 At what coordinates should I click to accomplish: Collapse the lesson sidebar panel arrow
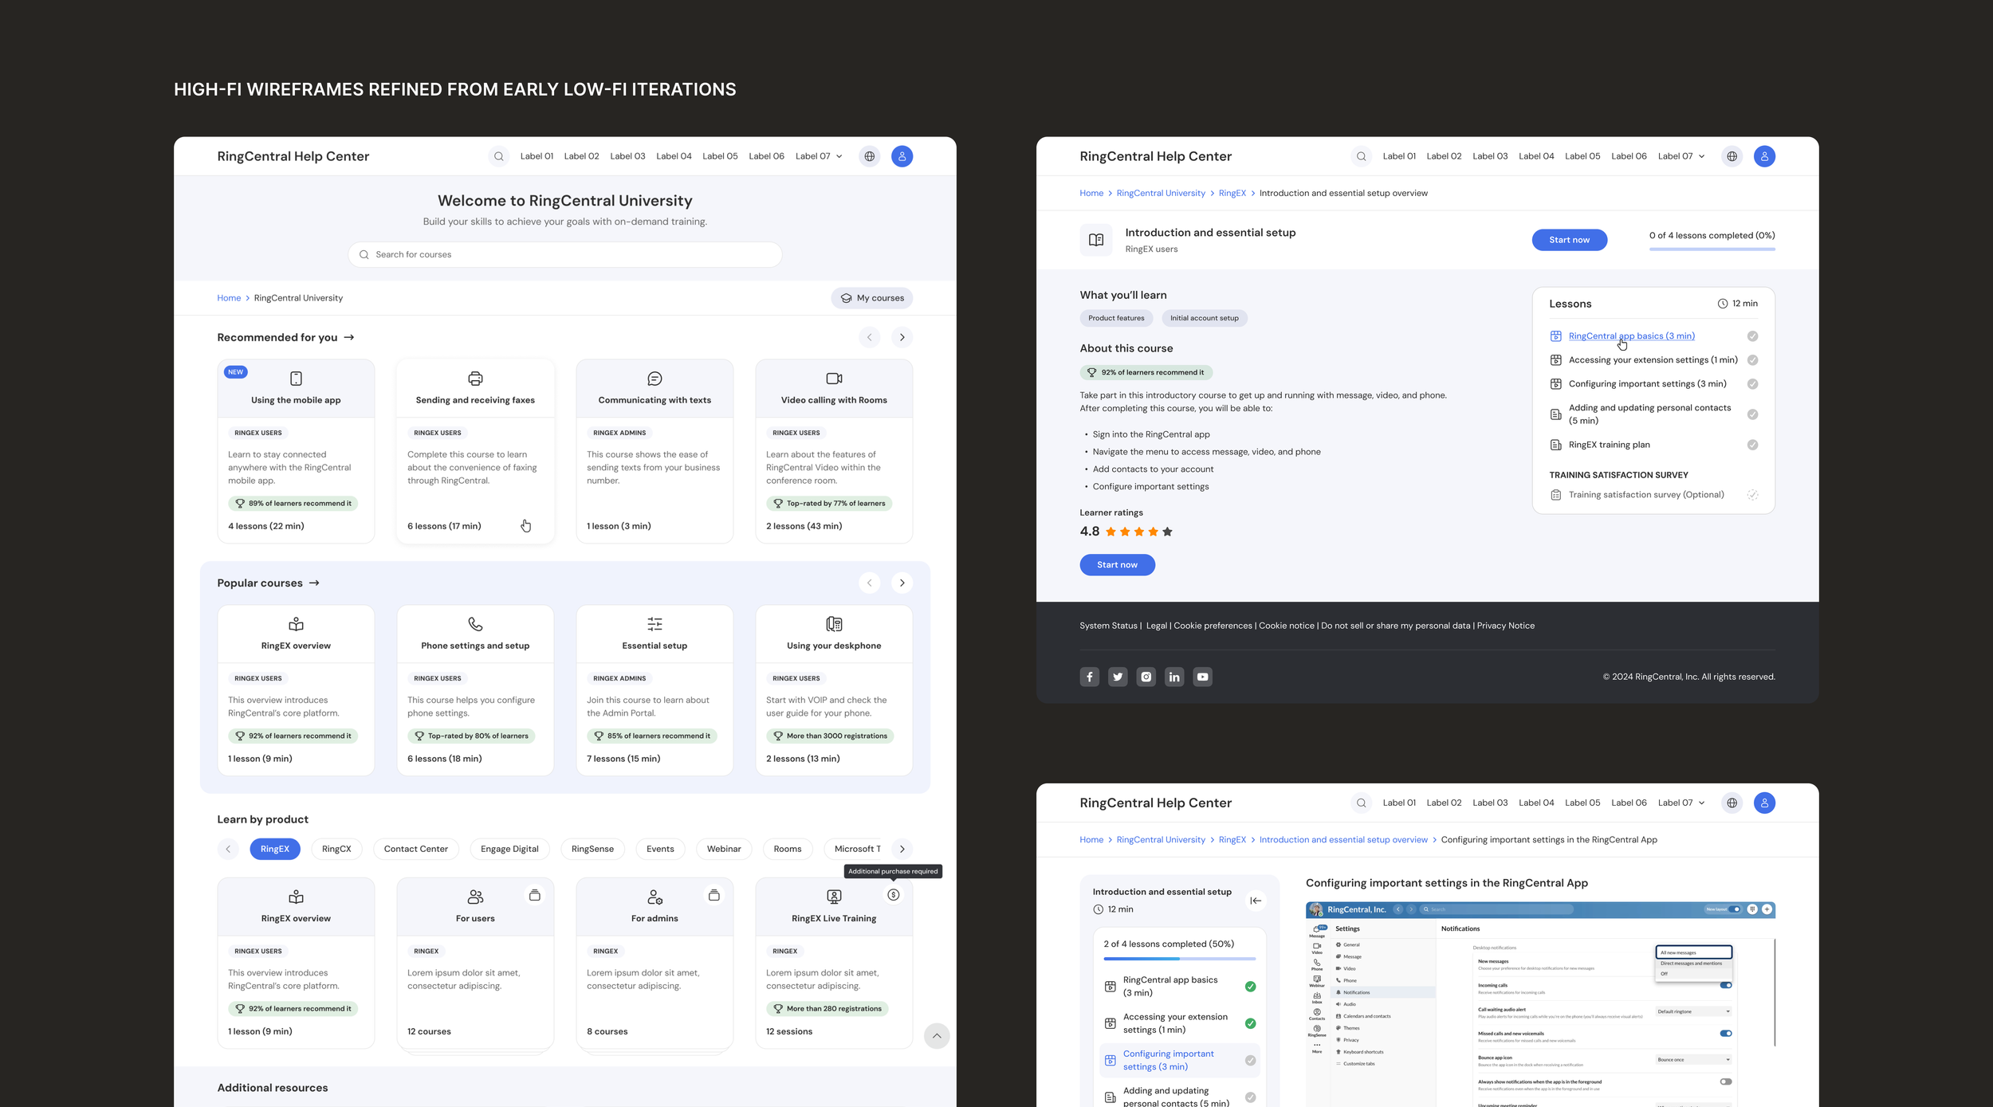tap(1255, 901)
